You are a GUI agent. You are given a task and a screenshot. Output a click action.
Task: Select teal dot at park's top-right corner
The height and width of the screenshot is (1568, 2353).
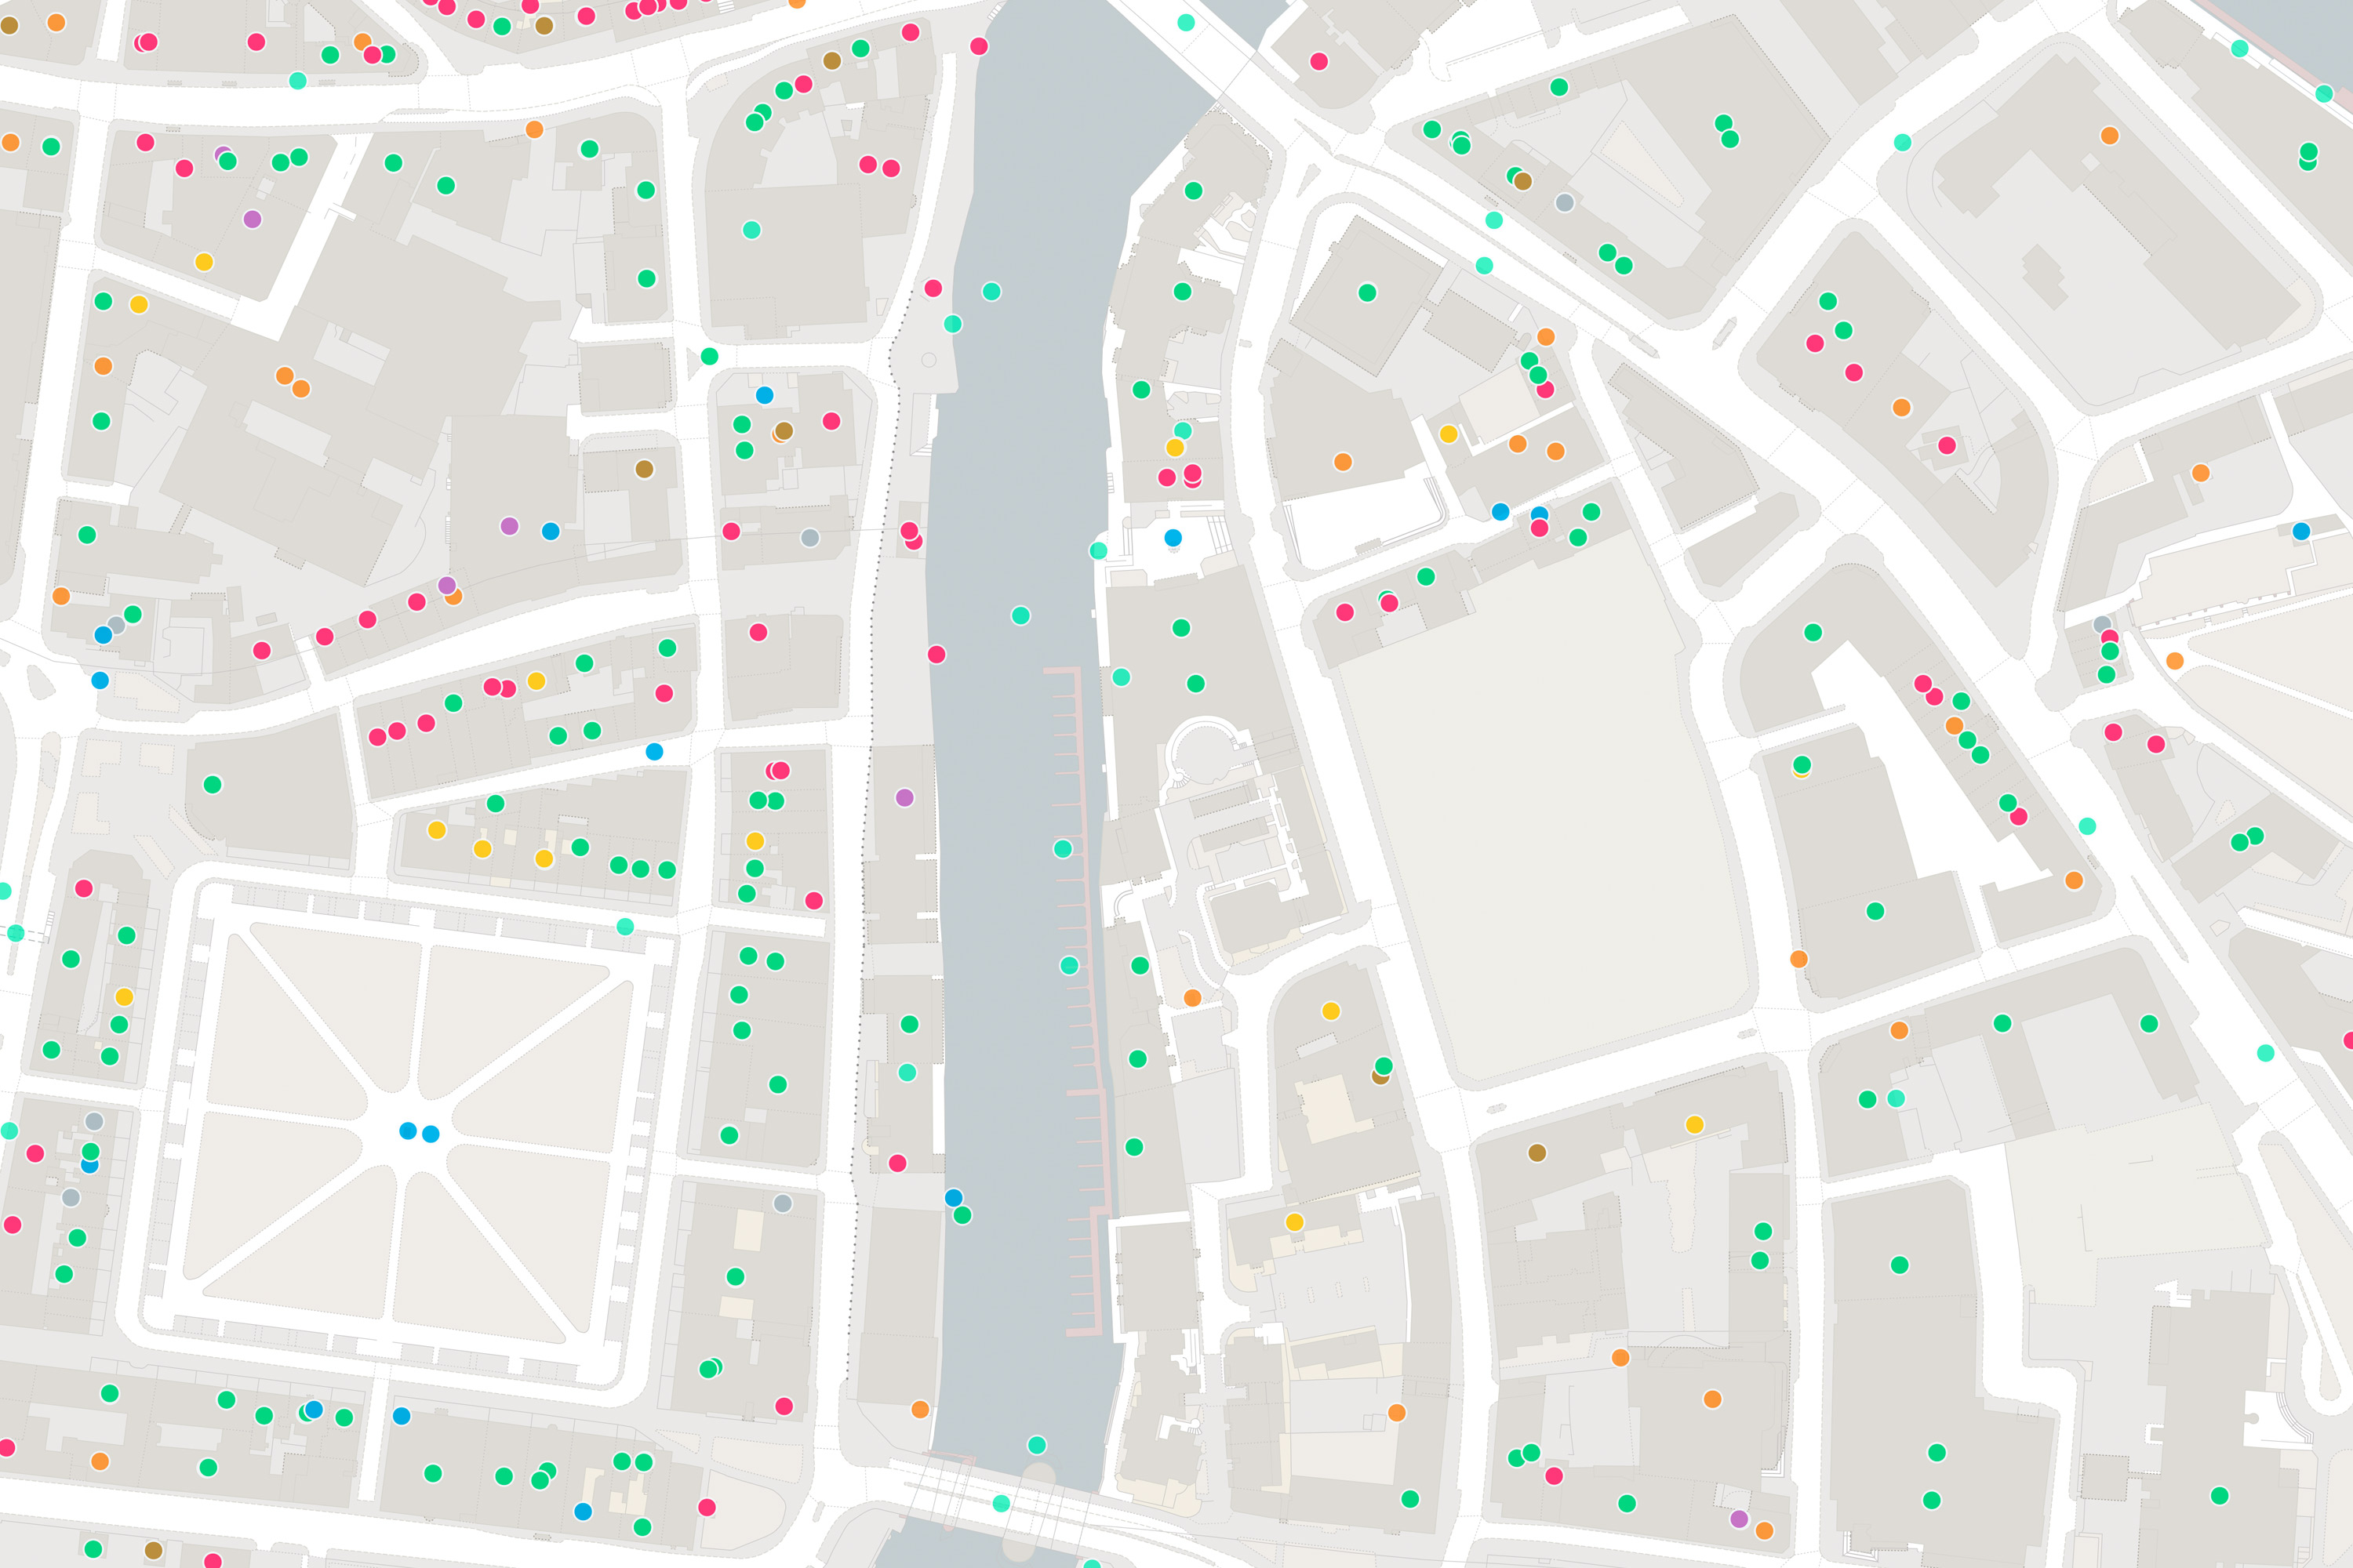(x=625, y=926)
